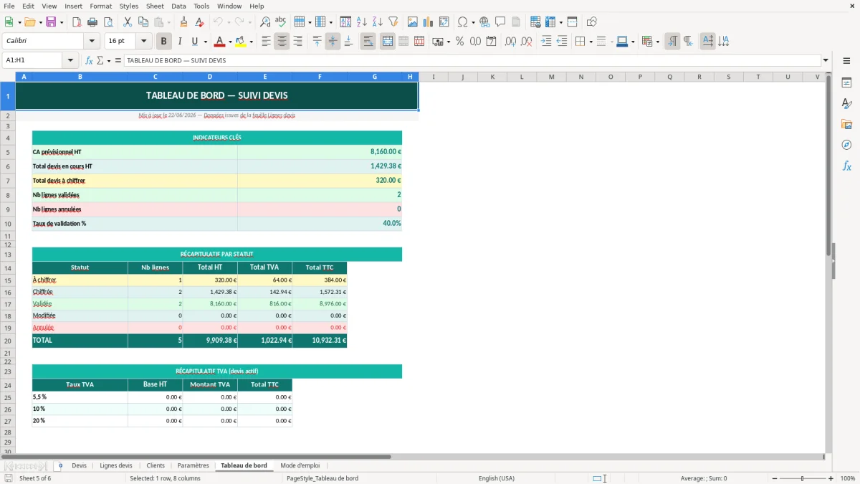
Task: Open Find and Replace icon
Action: [265, 22]
